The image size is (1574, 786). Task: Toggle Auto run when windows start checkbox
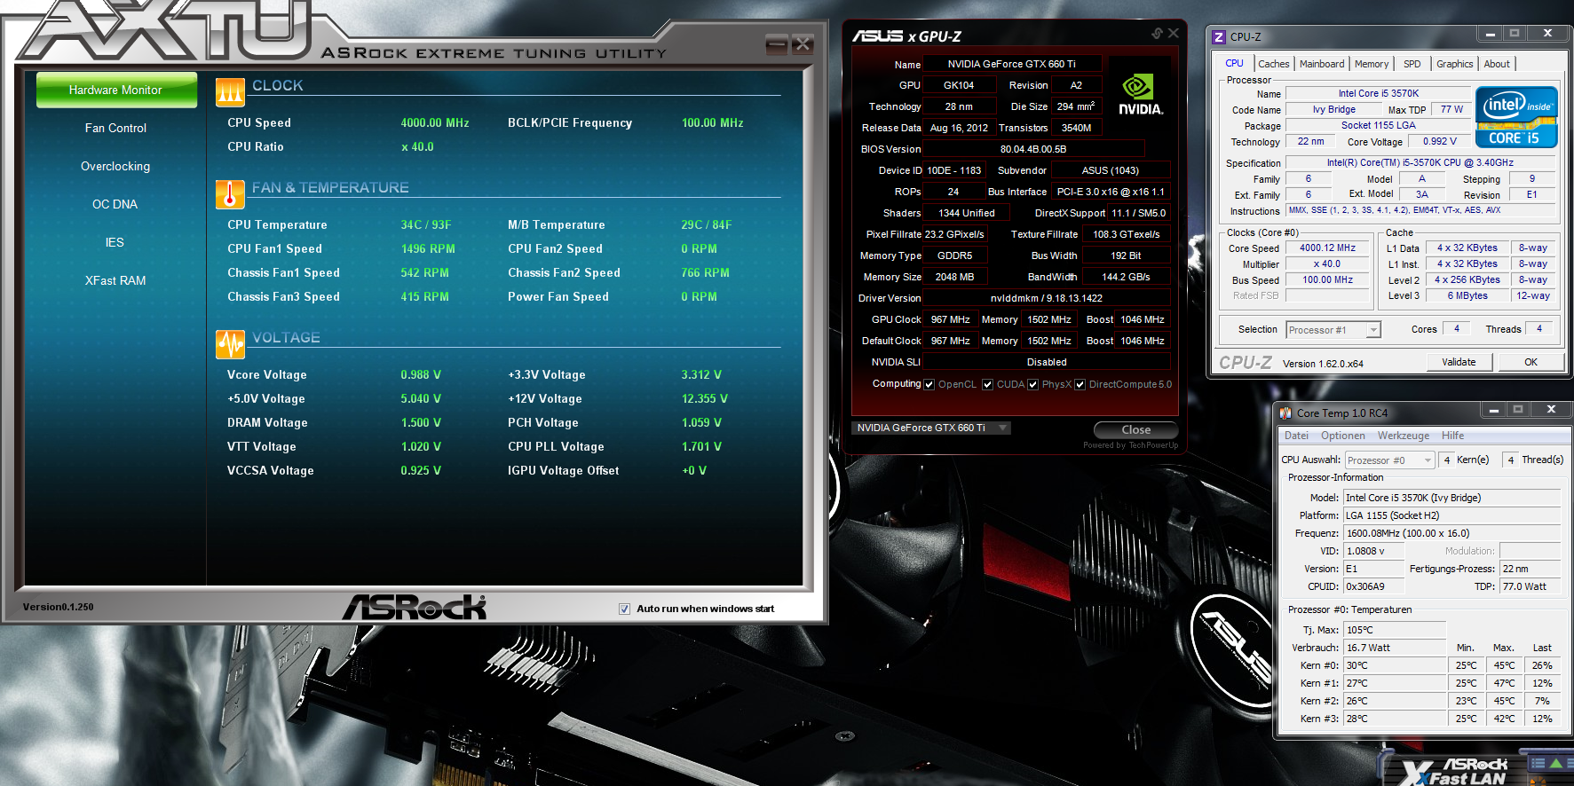tap(624, 609)
